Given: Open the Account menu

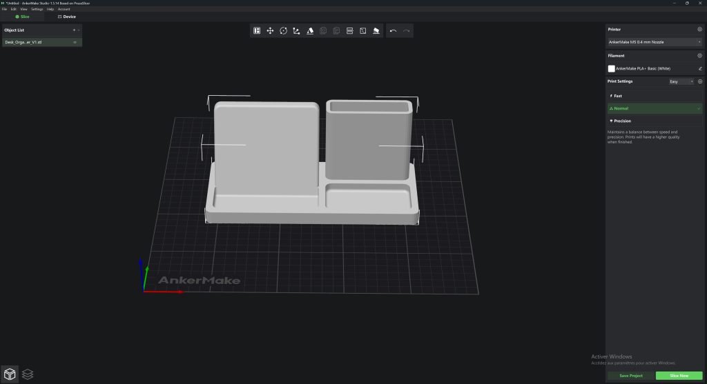Looking at the screenshot, I should (x=64, y=9).
